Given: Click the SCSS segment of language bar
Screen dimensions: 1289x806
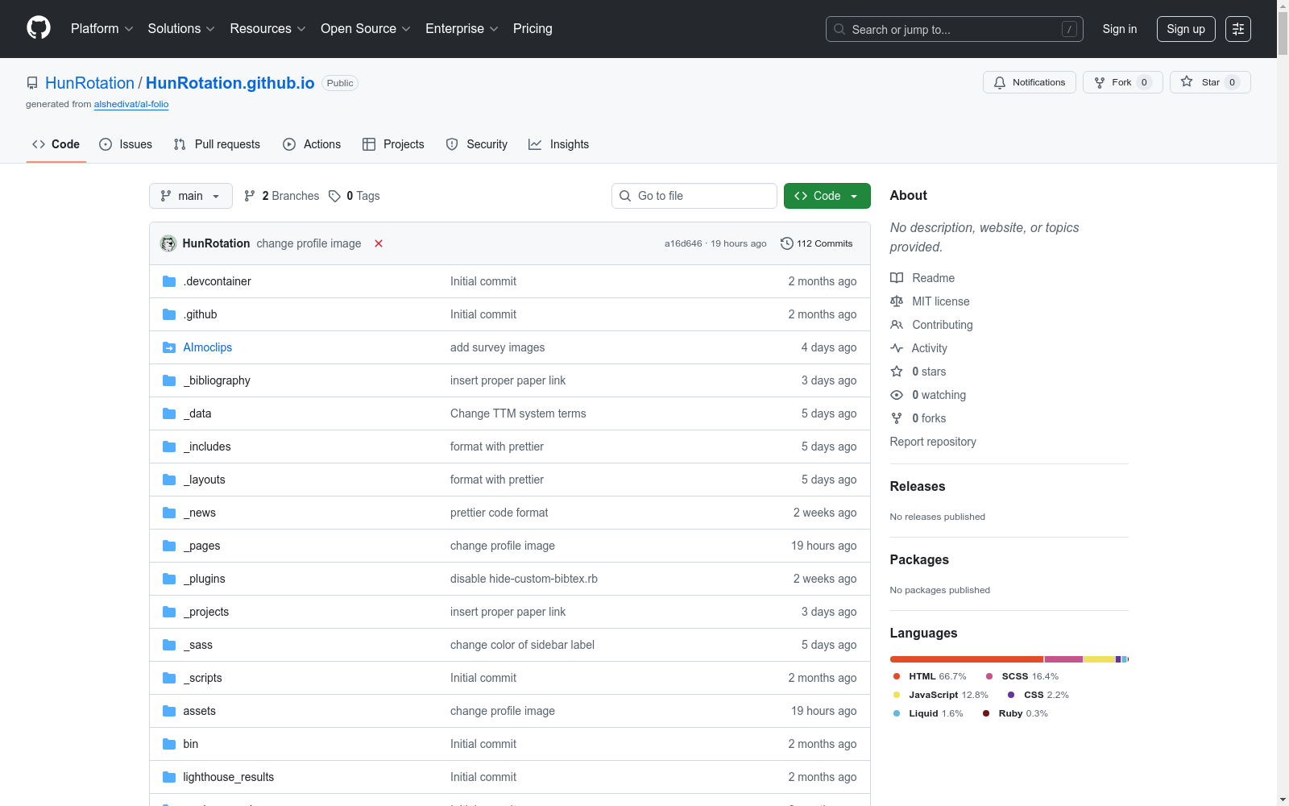Looking at the screenshot, I should [x=1063, y=659].
